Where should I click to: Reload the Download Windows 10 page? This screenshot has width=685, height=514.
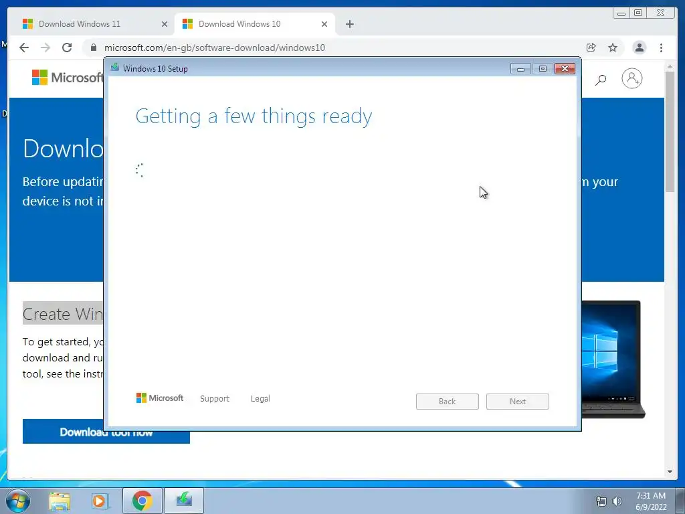[x=67, y=48]
